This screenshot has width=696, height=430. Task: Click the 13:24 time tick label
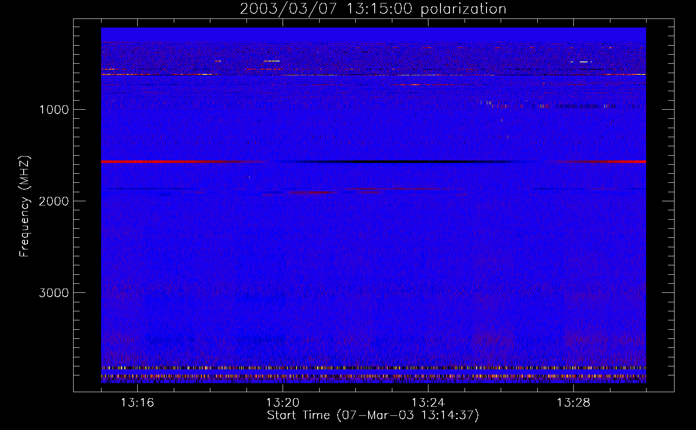click(428, 402)
